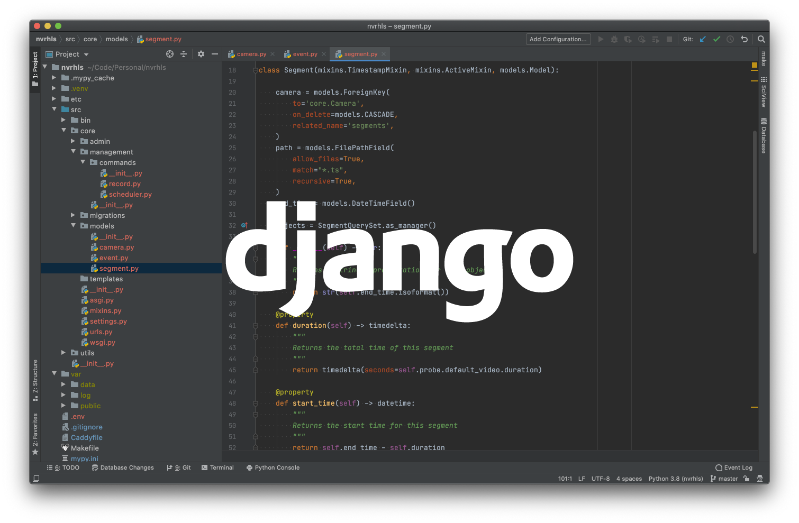Image resolution: width=799 pixels, height=523 pixels.
Task: Click the tool windows icon in status bar corner
Action: pos(36,479)
